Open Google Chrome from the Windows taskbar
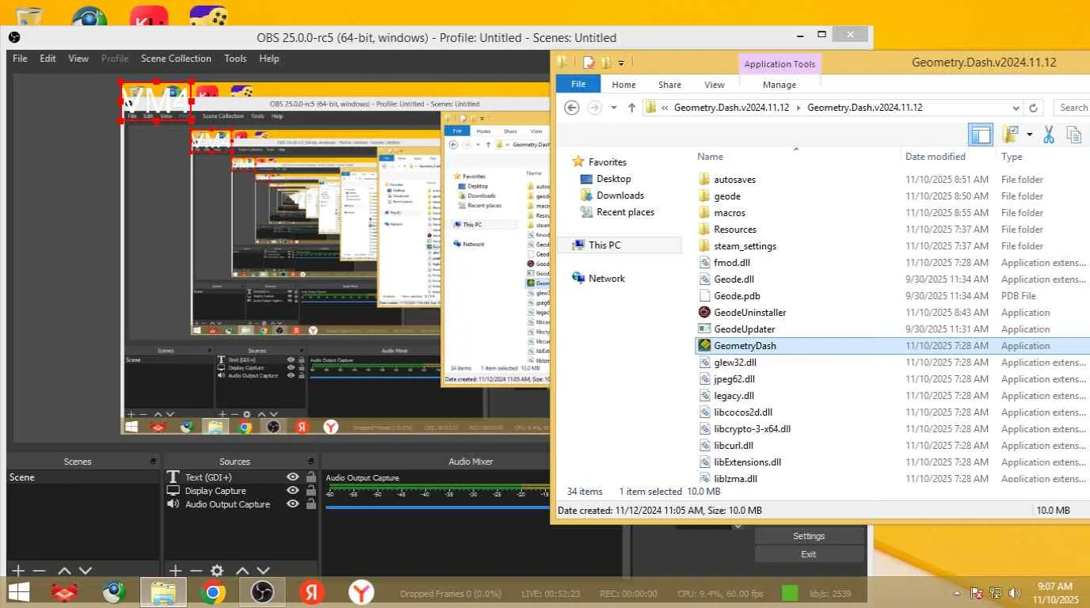This screenshot has width=1090, height=608. [212, 592]
